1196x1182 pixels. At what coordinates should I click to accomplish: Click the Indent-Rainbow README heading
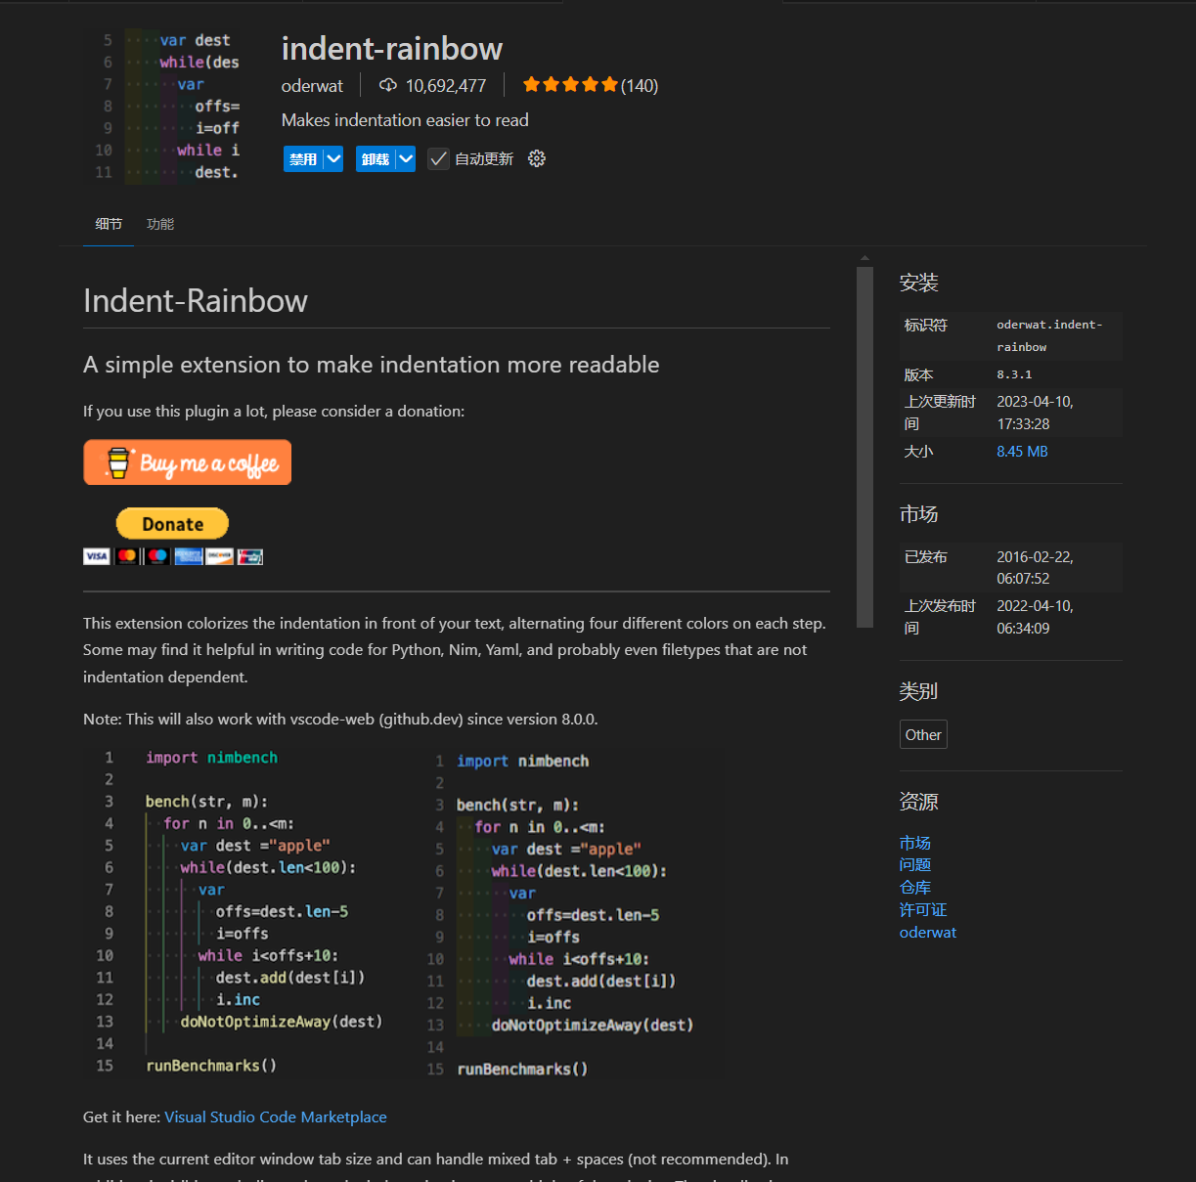click(196, 300)
